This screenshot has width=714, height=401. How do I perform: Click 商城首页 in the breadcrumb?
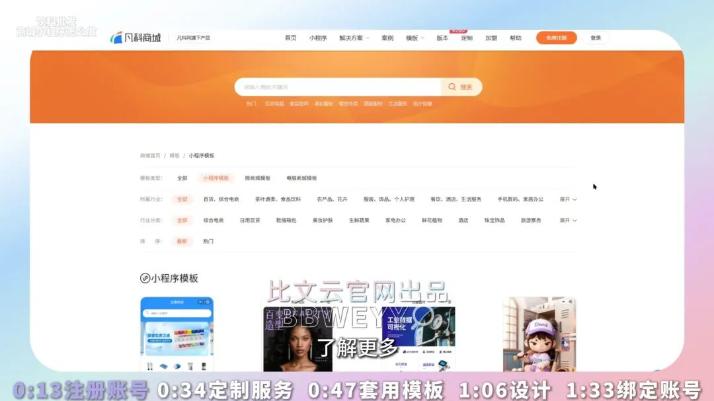(150, 156)
